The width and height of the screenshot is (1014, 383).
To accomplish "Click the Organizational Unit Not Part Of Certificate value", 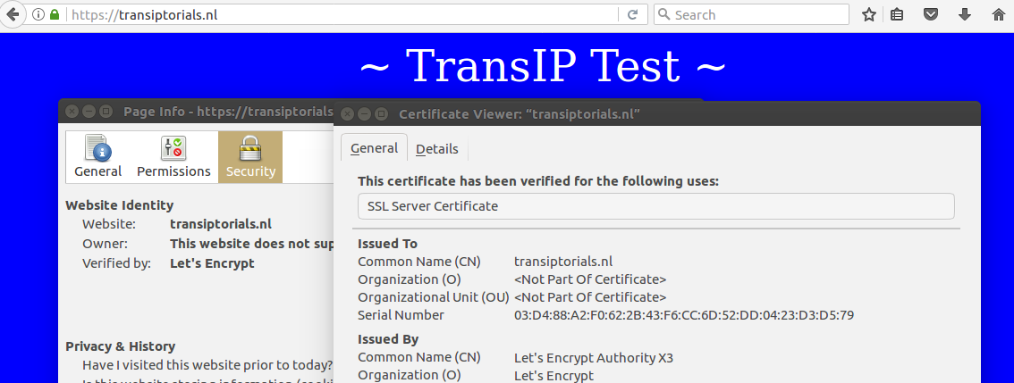I will pyautogui.click(x=590, y=298).
